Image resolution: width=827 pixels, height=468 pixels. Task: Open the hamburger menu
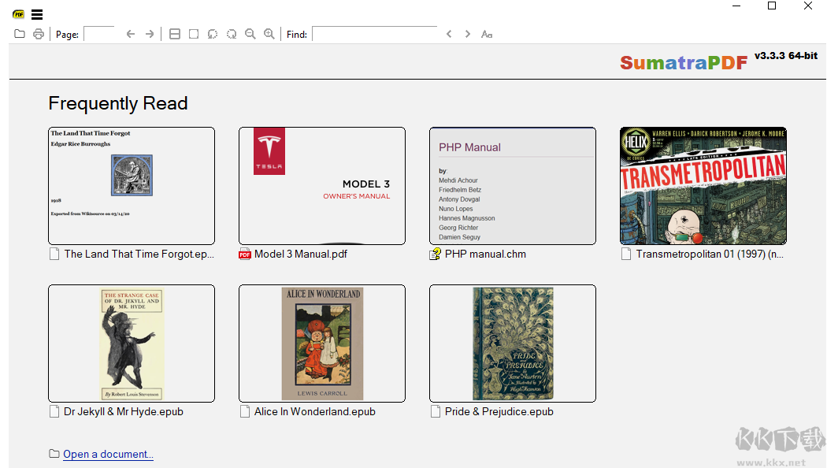click(x=37, y=14)
